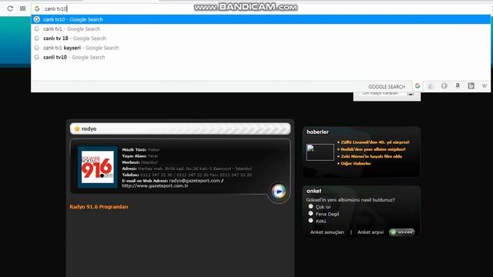493x277 pixels.
Task: Click the star icon beside radyo heading
Action: pyautogui.click(x=77, y=128)
